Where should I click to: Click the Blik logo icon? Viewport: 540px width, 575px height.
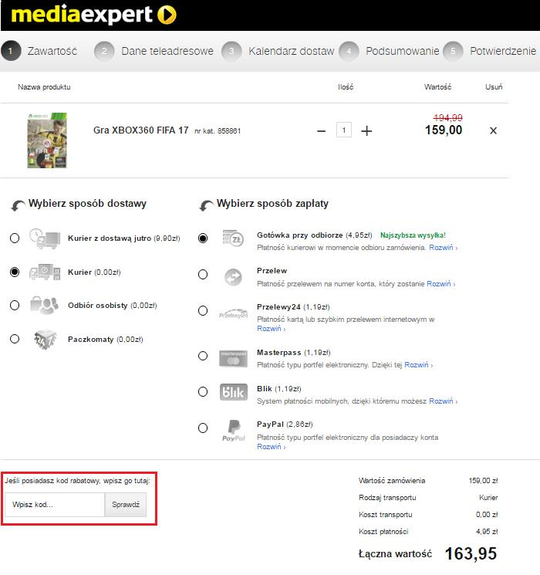tap(233, 392)
